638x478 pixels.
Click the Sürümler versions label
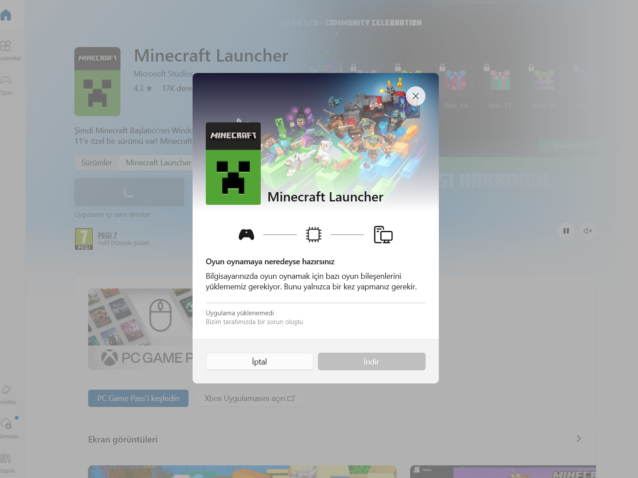click(97, 163)
